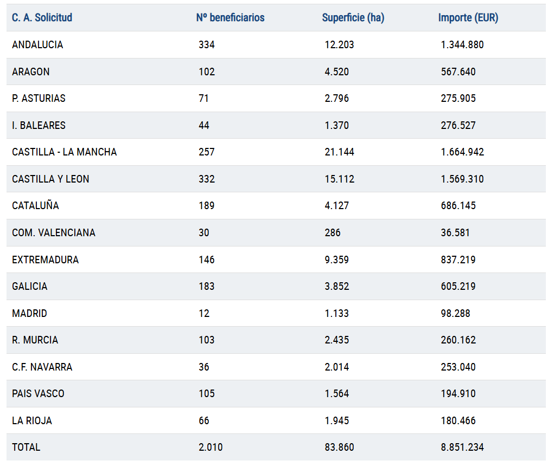Screen dimensions: 554x467
Task: Select the PAIS VASCO row label
Action: (38, 394)
